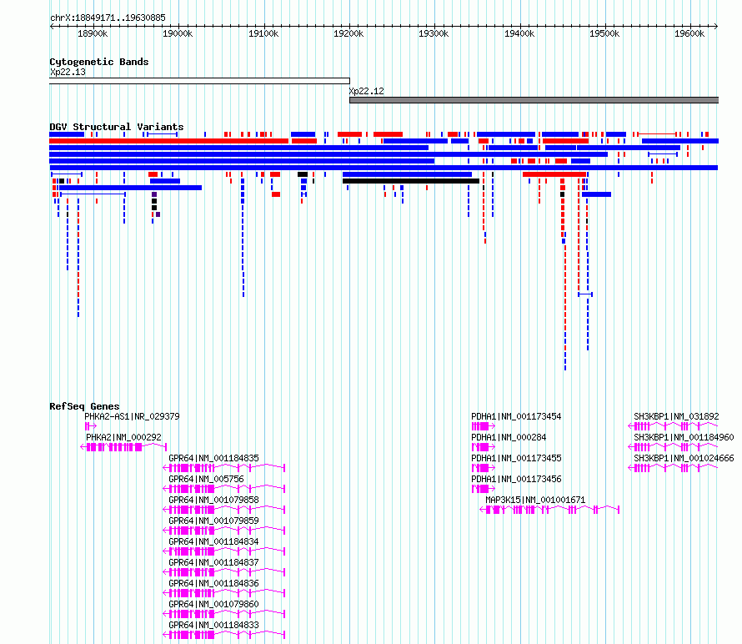Image resolution: width=742 pixels, height=644 pixels.
Task: Open PDHA1|NM_001173456 transcript label
Action: tap(516, 479)
